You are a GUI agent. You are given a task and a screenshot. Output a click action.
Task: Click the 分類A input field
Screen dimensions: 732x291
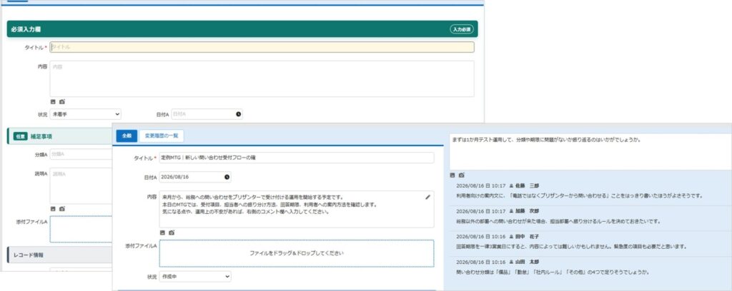tap(81, 154)
